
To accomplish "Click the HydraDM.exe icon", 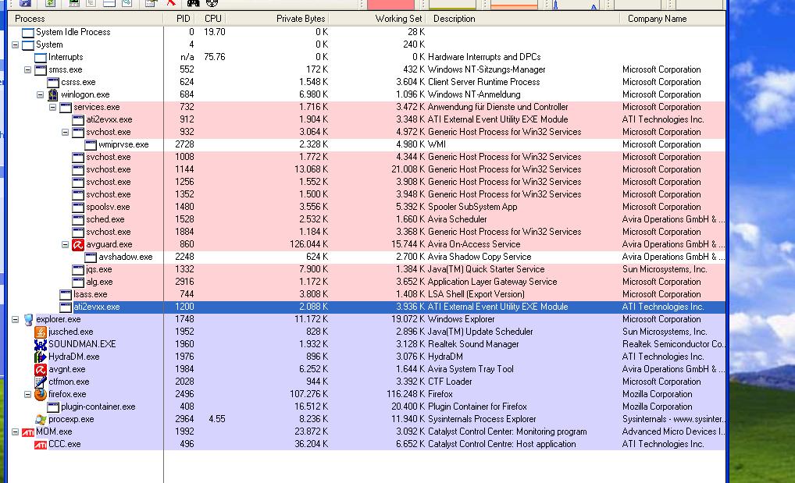I will pos(41,357).
